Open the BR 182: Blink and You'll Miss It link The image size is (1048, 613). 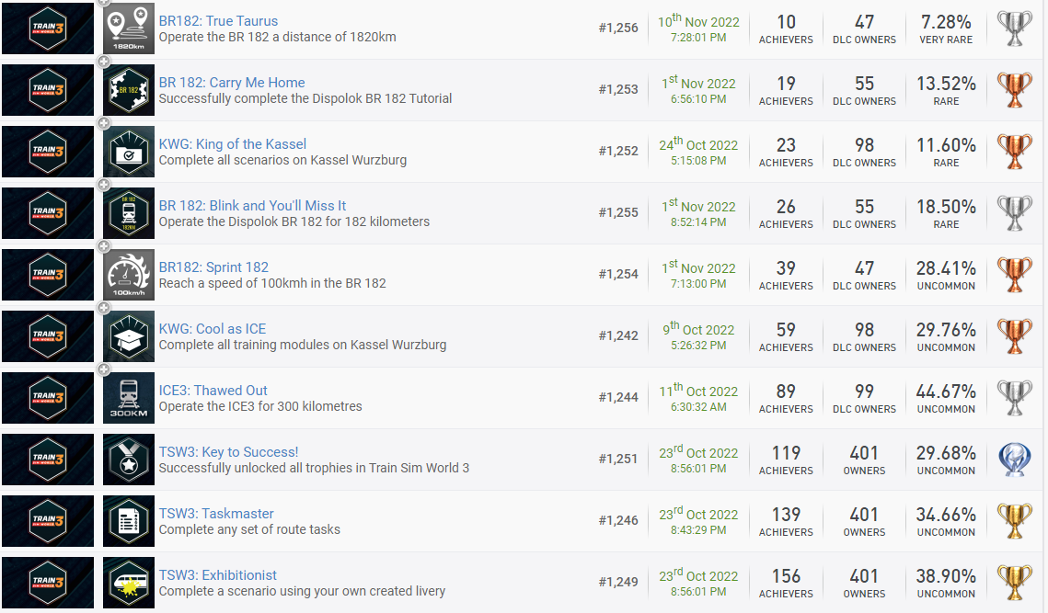[x=252, y=206]
